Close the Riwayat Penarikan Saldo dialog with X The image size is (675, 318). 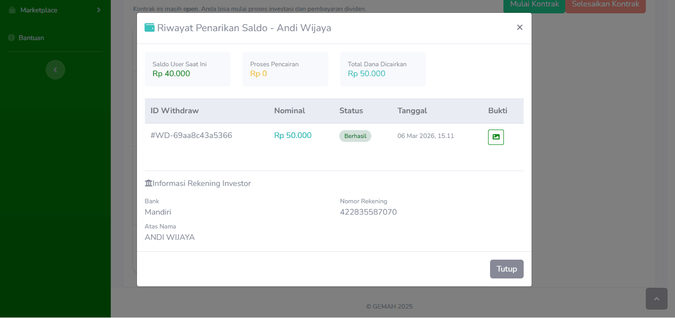[519, 28]
